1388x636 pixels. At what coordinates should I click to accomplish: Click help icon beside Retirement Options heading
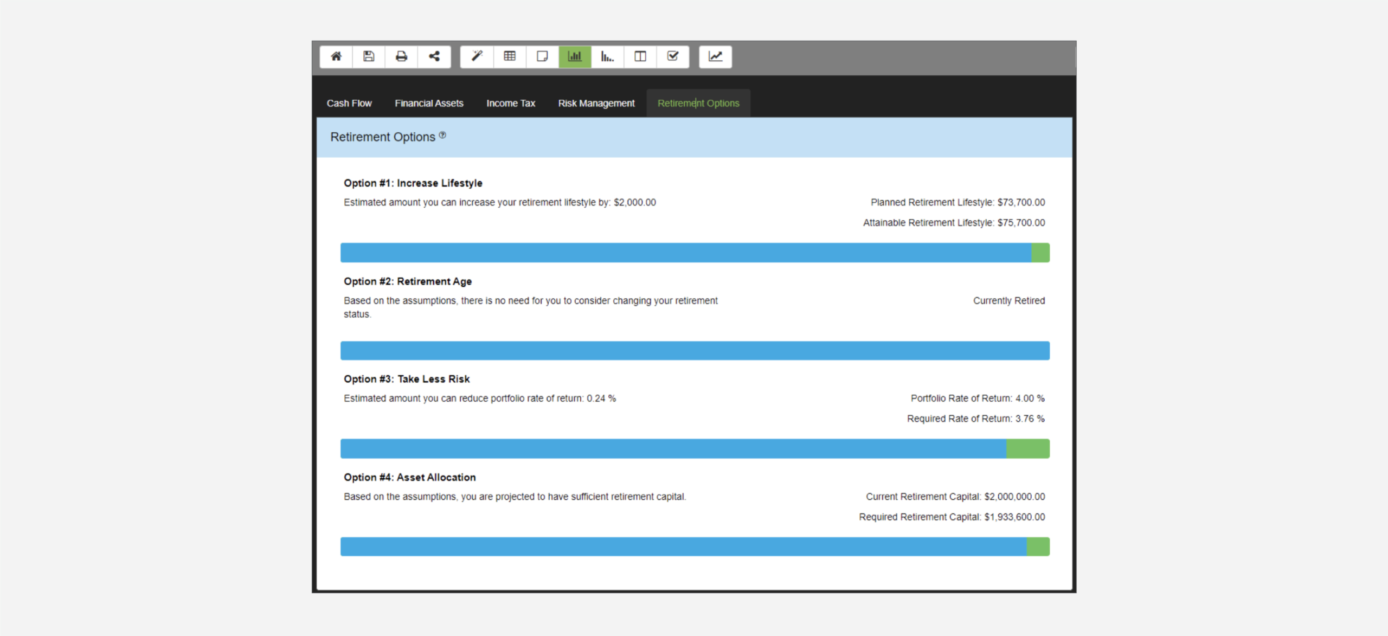[442, 135]
